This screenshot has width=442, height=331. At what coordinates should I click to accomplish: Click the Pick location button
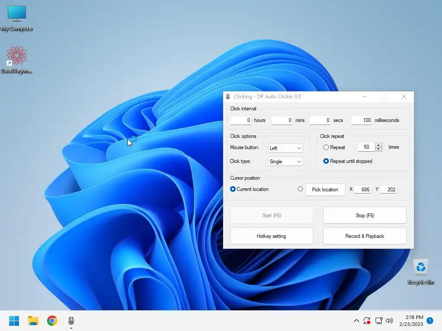pyautogui.click(x=325, y=190)
